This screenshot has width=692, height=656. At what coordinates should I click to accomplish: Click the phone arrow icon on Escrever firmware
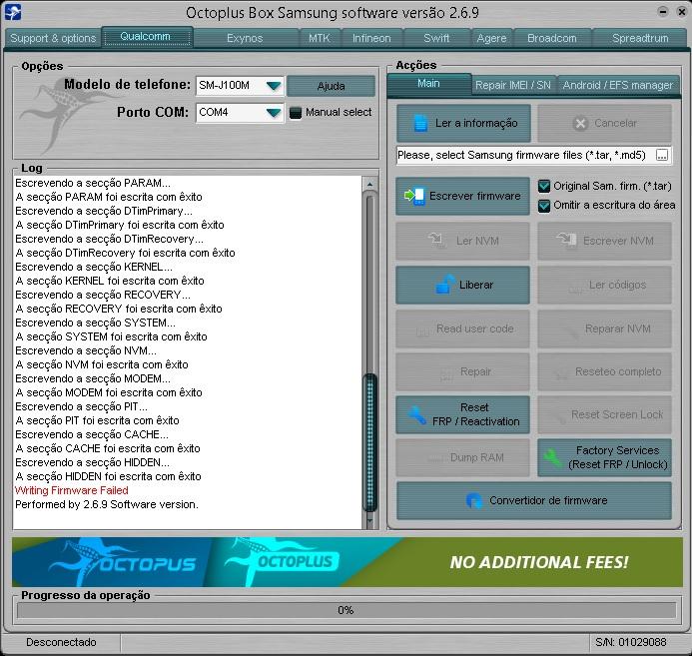tap(414, 196)
